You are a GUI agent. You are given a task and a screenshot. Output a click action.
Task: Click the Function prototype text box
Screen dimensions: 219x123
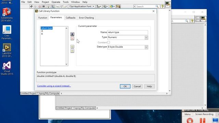point(95,78)
